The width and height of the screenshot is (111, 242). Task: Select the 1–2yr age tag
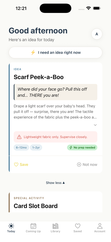[x=36, y=148]
